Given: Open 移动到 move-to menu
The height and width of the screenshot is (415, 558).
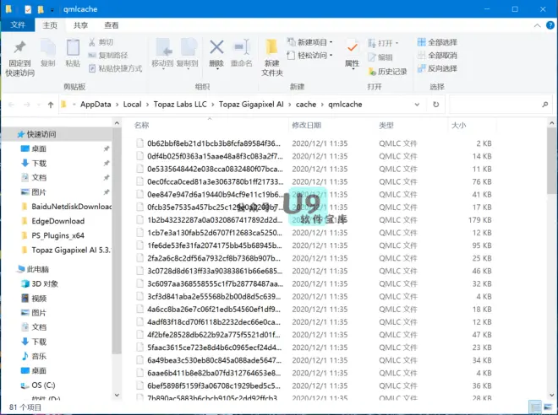Looking at the screenshot, I should point(162,53).
